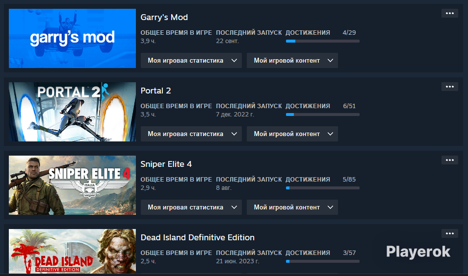468x276 pixels.
Task: Open the Sniper Elite 4 title link
Action: click(x=166, y=164)
